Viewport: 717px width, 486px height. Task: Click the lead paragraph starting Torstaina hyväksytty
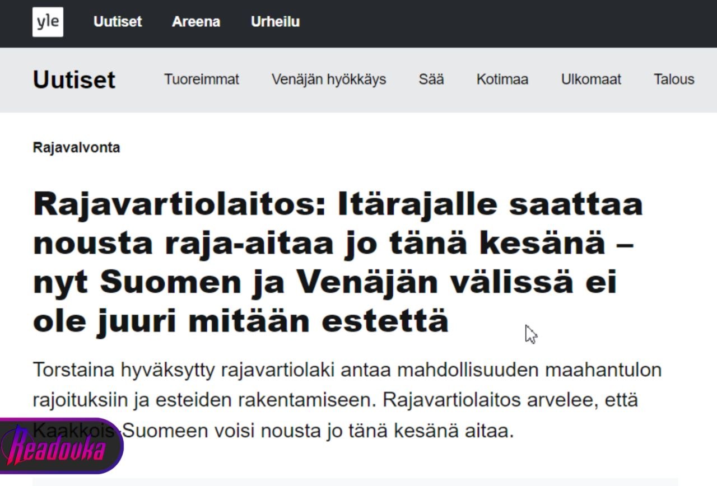click(347, 401)
